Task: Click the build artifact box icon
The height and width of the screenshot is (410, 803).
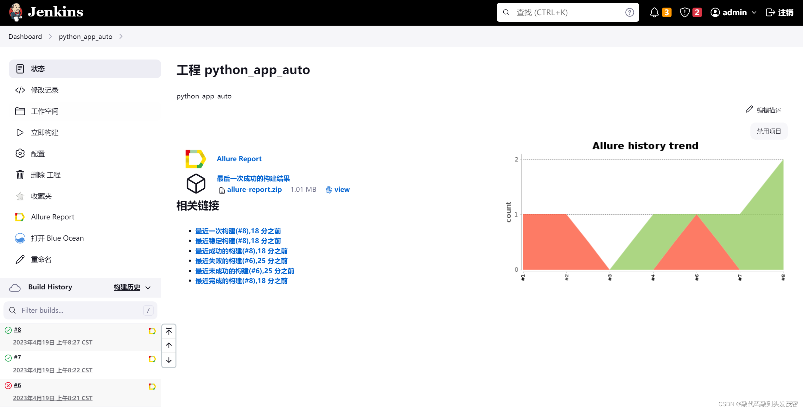Action: (196, 184)
